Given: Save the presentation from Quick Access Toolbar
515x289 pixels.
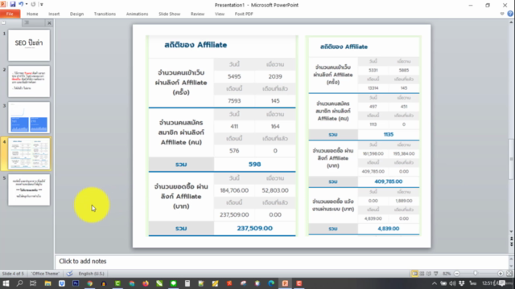Looking at the screenshot, I should (x=13, y=4).
